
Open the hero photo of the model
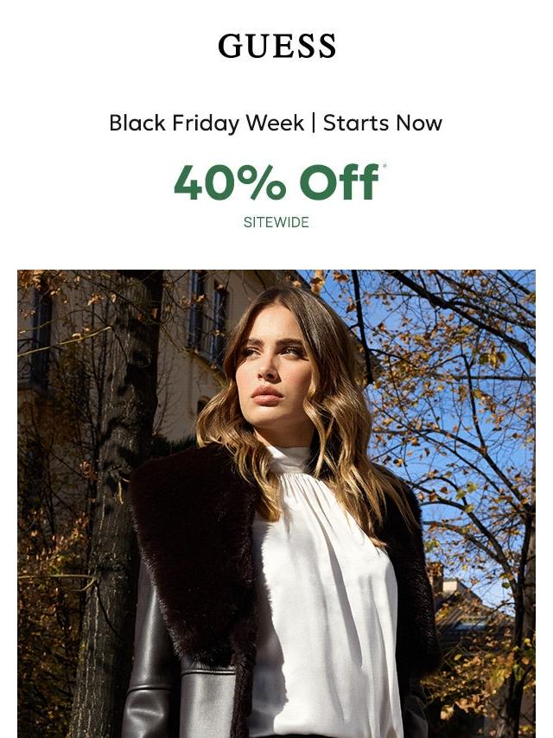276,504
